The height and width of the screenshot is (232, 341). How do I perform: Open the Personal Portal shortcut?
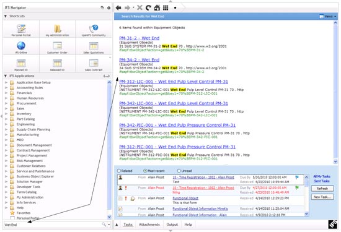pyautogui.click(x=21, y=30)
